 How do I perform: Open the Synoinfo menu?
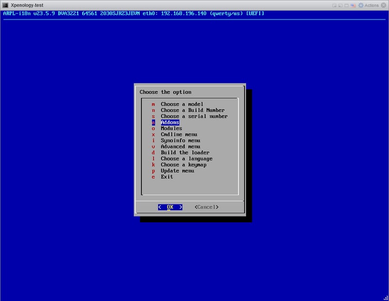click(x=180, y=141)
